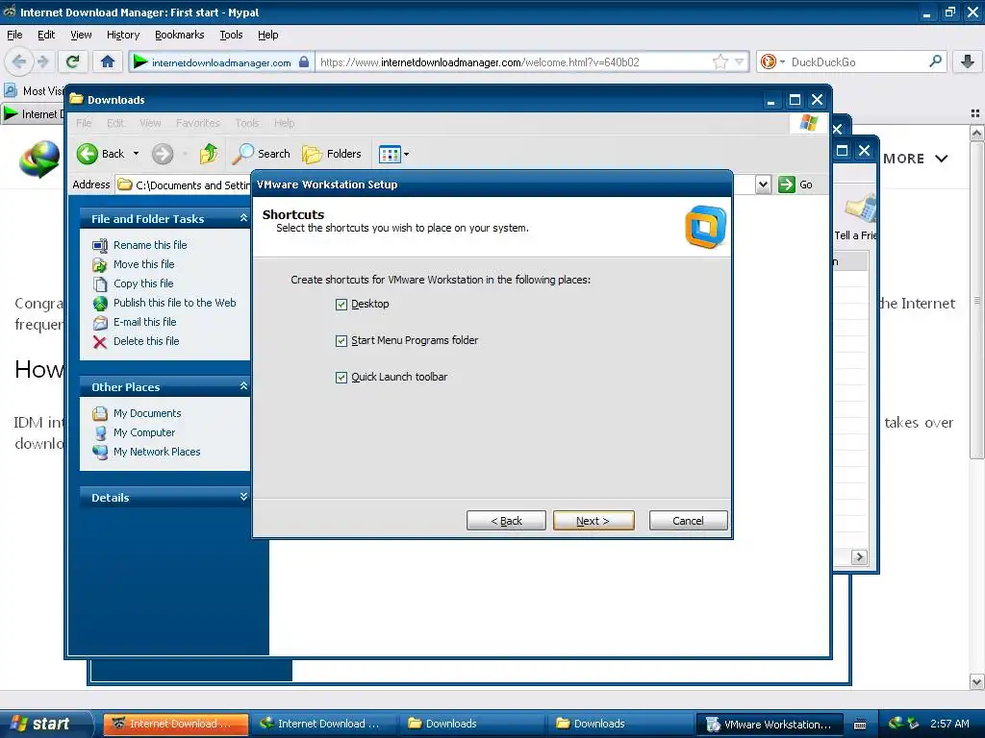985x738 pixels.
Task: Open the browser View menu
Action: coord(81,35)
